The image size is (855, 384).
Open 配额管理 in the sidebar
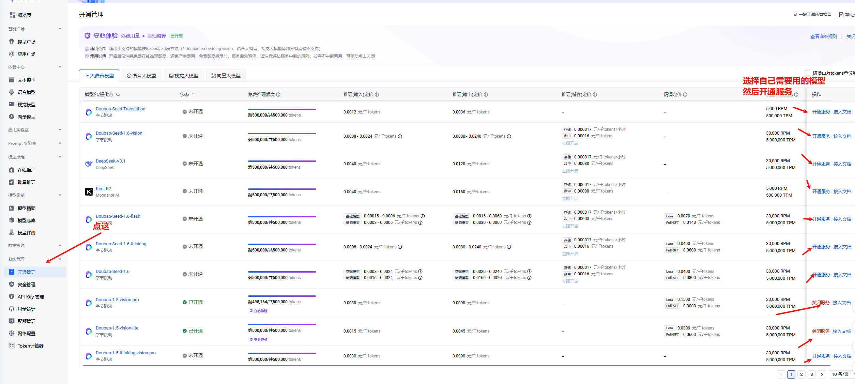[27, 321]
